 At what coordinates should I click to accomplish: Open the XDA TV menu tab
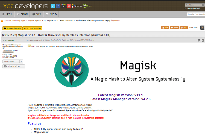tap(51, 14)
